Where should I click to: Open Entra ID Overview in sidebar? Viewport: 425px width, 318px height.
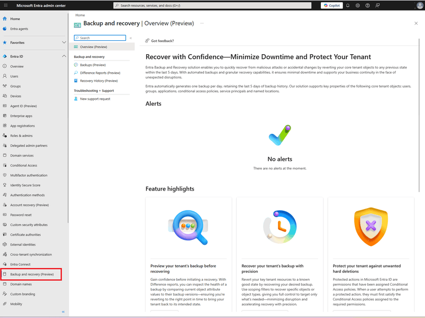17,66
